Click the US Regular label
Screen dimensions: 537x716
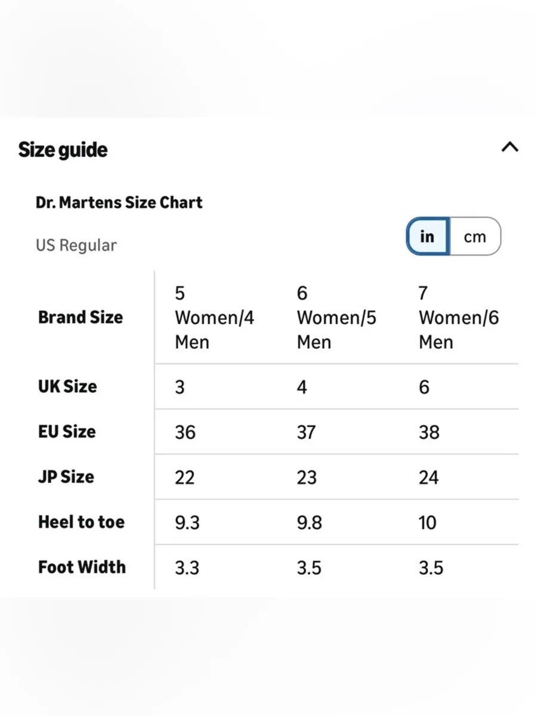point(76,245)
